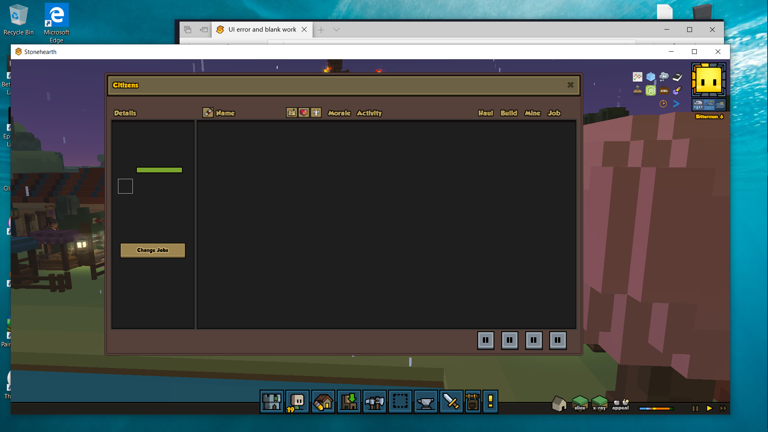This screenshot has width=768, height=432.
Task: Click the scroll icon beside Name
Action: point(208,113)
